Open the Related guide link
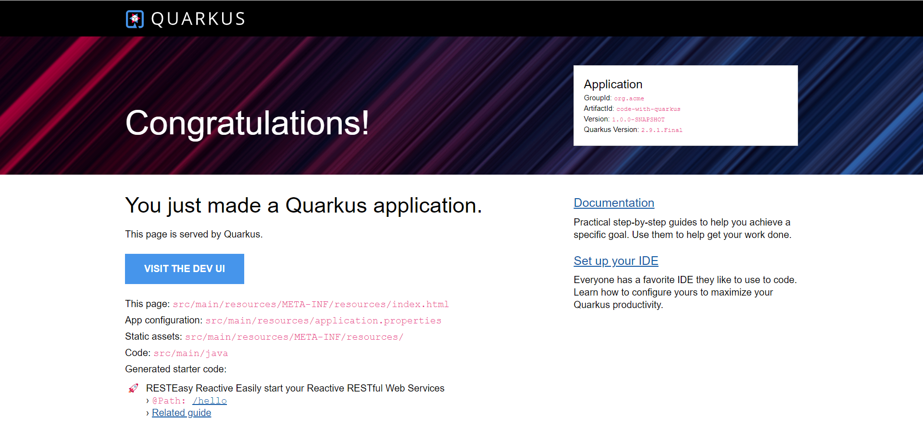Image resolution: width=923 pixels, height=428 pixels. pos(181,413)
